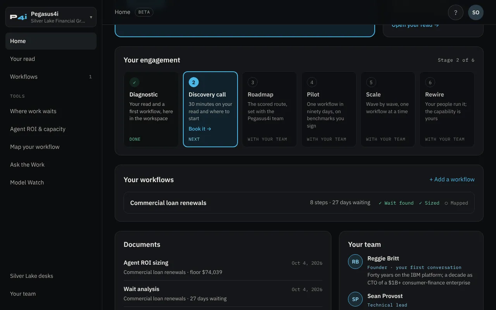Viewport: 496px width, 310px height.
Task: Click the DONE label on Diagnostic card
Action: coord(135,139)
